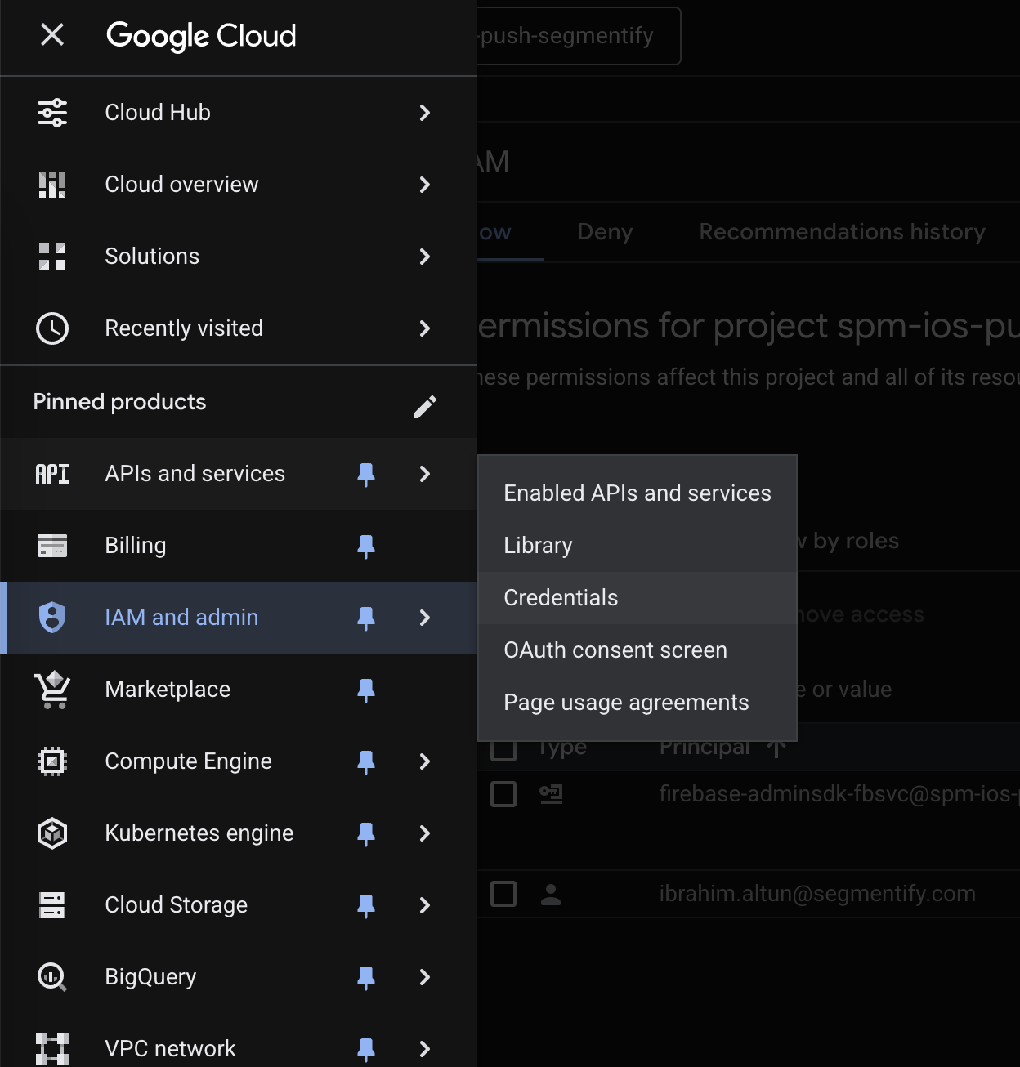Unpin Marketplace from pinned products

366,690
